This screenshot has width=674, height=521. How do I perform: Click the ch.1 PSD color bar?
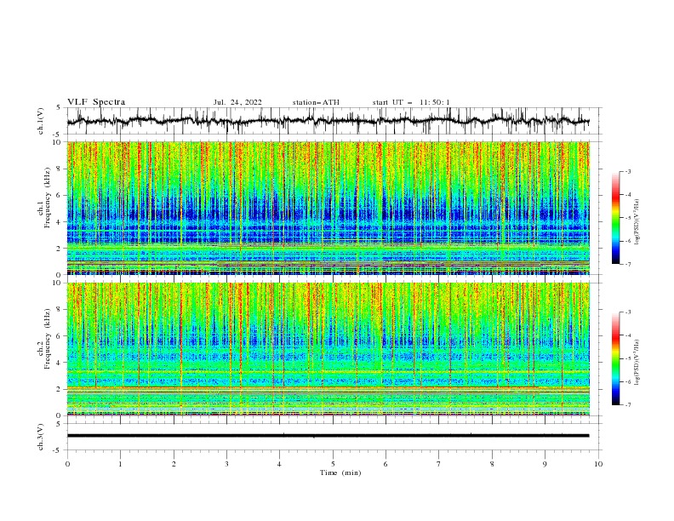(615, 218)
